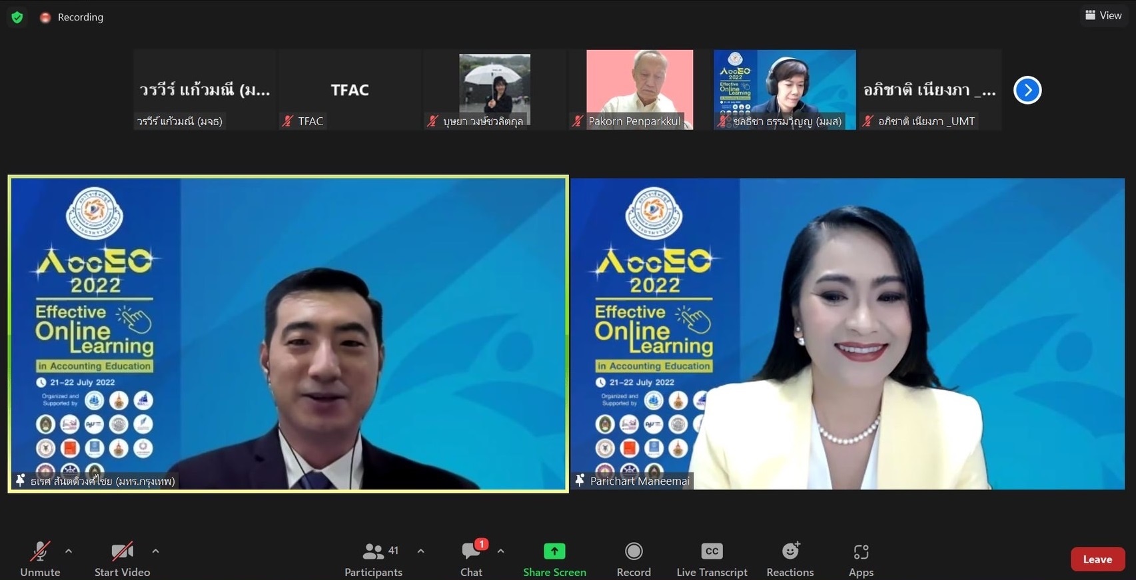Open the Participants panel

coord(373,559)
